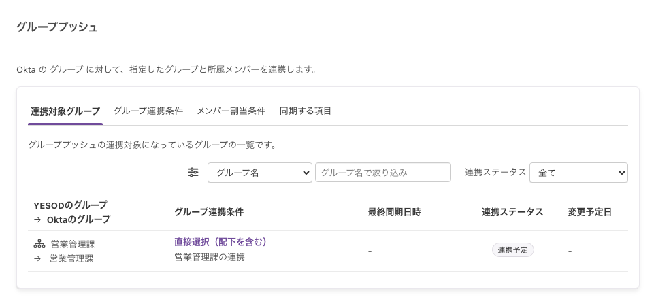This screenshot has width=656, height=299.
Task: Select the 連携対象グループ tab
Action: (65, 111)
